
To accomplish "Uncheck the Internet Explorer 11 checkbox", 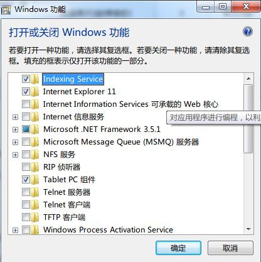I will (x=26, y=92).
